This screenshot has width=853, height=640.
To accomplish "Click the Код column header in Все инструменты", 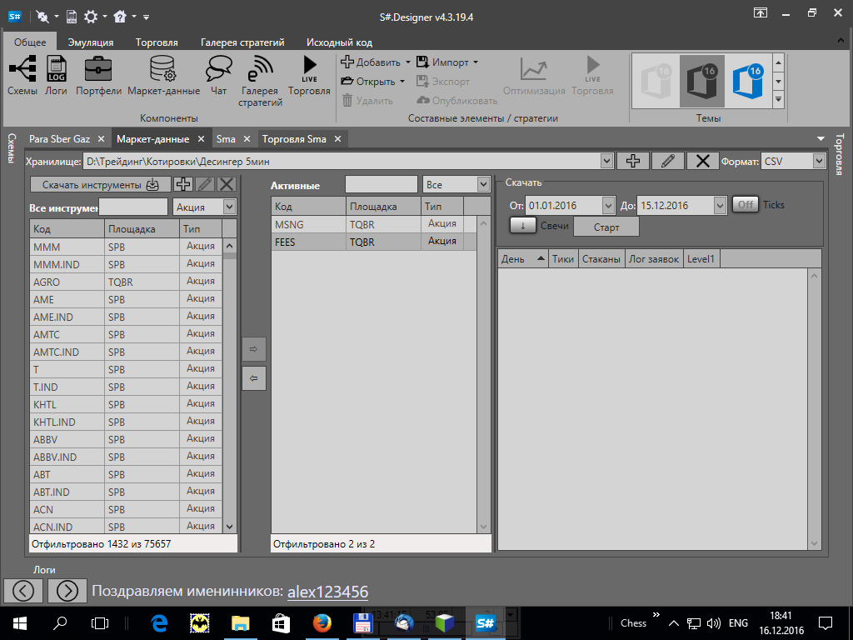I will click(67, 229).
